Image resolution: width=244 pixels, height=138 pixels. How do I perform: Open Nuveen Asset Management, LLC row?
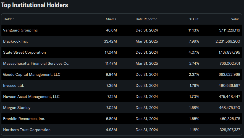122,97
